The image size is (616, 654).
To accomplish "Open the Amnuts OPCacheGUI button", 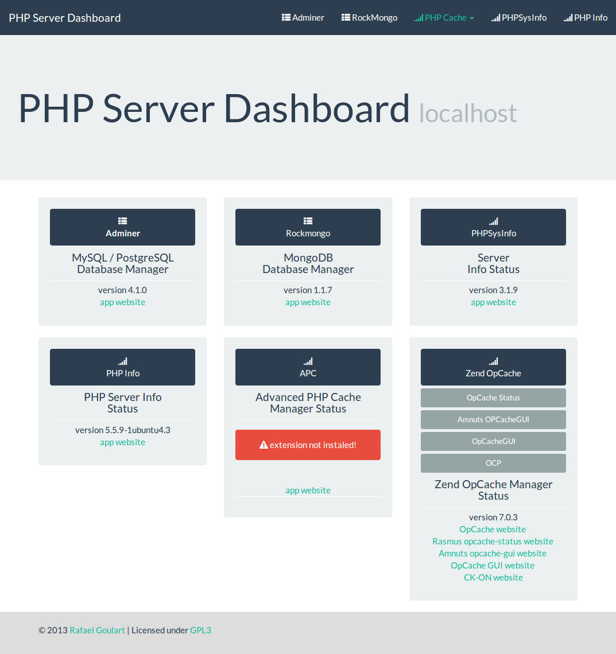I will [493, 419].
